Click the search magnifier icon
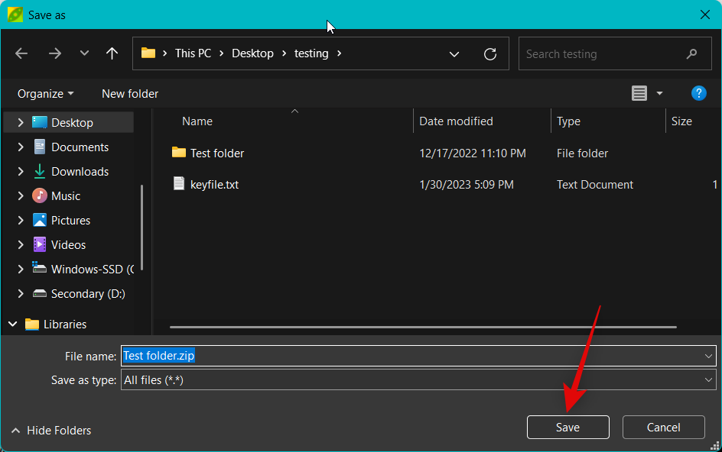The height and width of the screenshot is (452, 722). click(691, 54)
